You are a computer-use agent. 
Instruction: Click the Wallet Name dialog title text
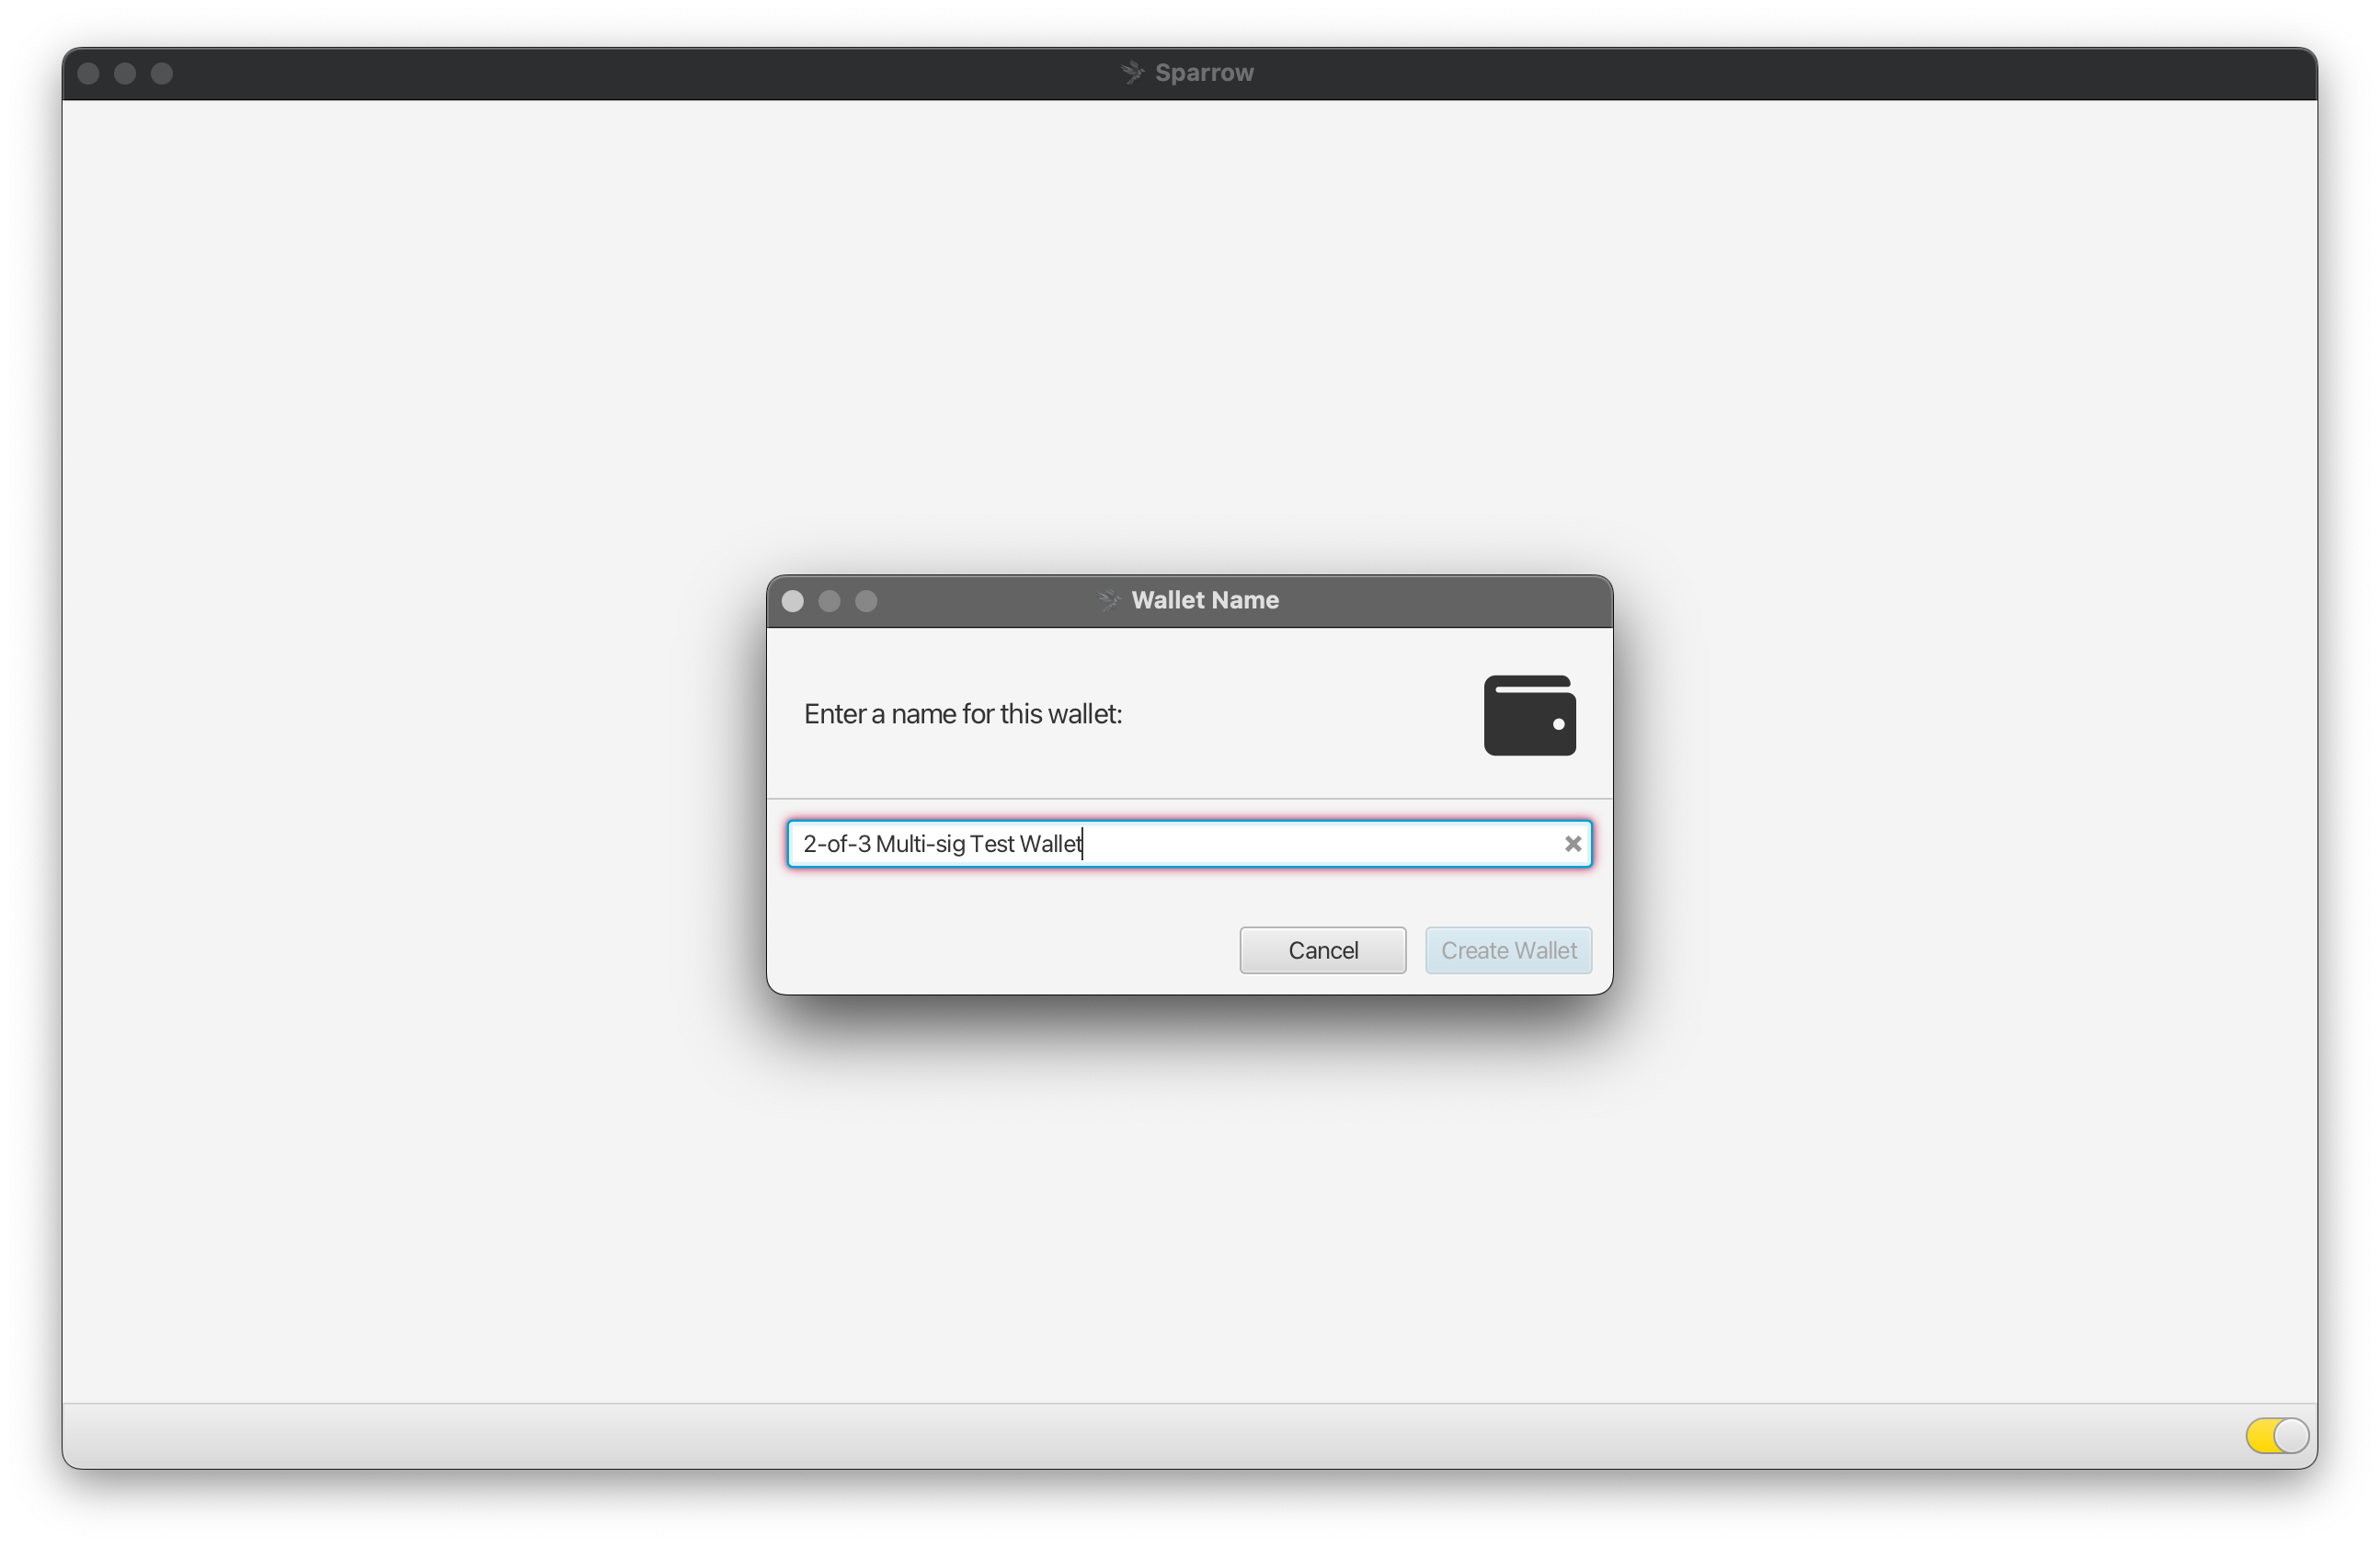click(x=1204, y=599)
